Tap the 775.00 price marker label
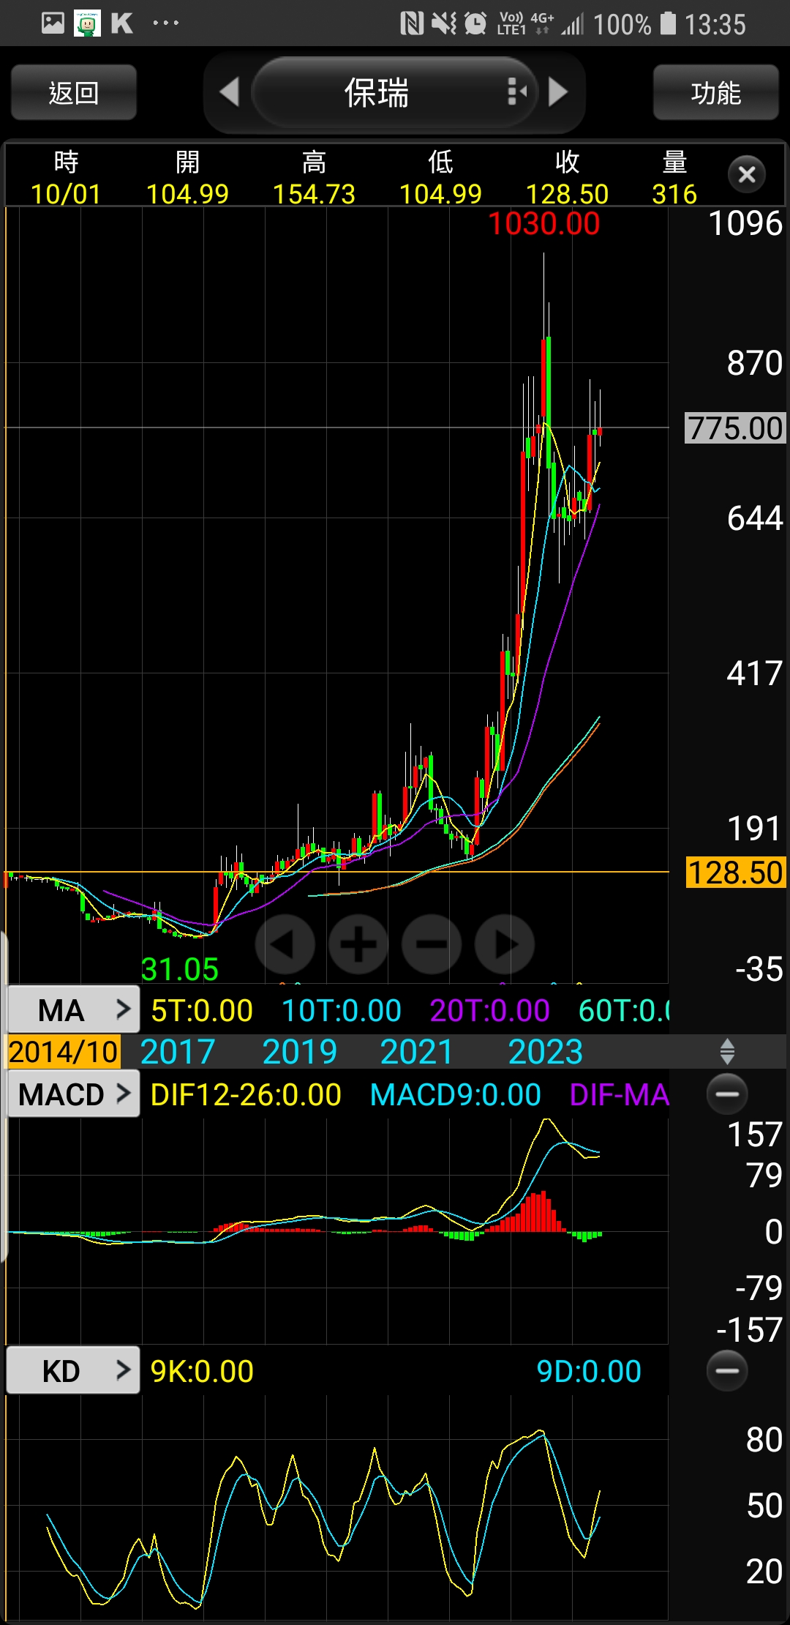This screenshot has height=1625, width=790. [x=735, y=428]
